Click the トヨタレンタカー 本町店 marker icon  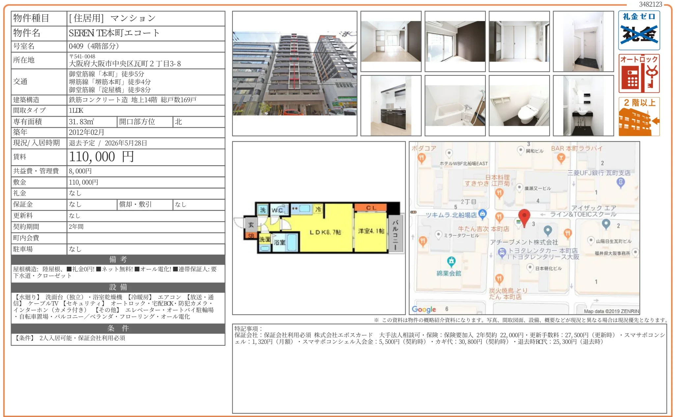(502, 253)
